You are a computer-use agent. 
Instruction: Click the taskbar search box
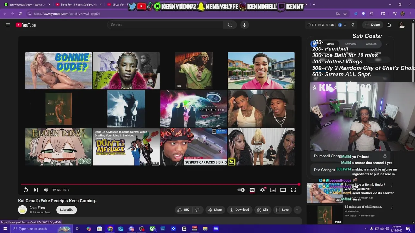click(x=41, y=229)
